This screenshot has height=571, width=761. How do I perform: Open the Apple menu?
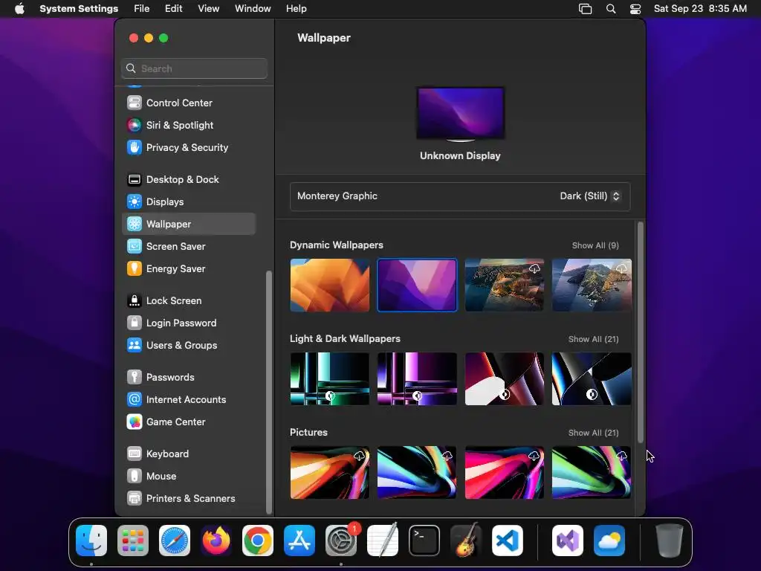[19, 9]
